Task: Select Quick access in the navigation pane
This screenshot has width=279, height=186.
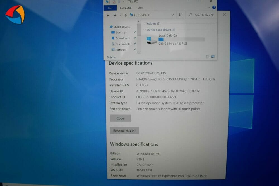Action: [x=120, y=27]
